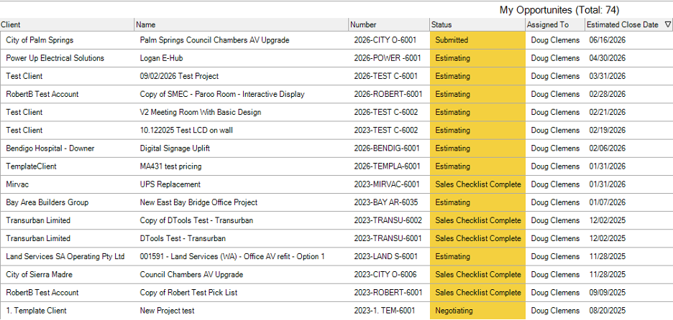Screen dimensions: 673x320
Task: Select Council Chambers AV Upgrade for Sierra Madre
Action: pos(191,274)
